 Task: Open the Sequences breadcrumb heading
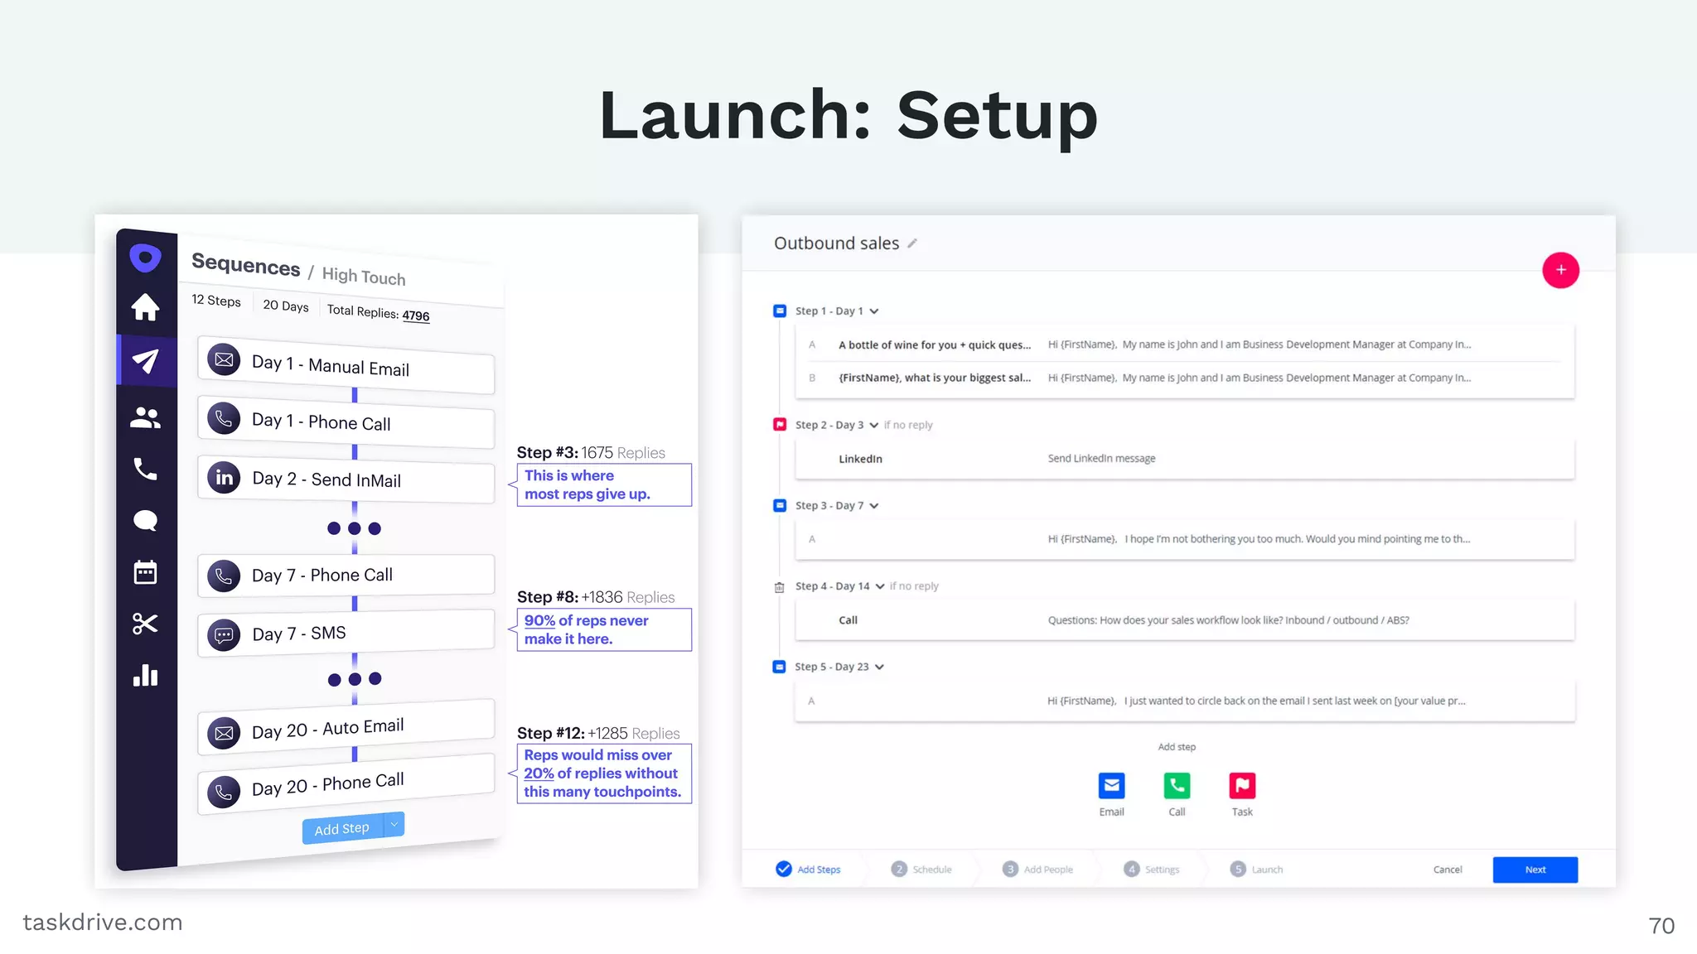(x=245, y=264)
